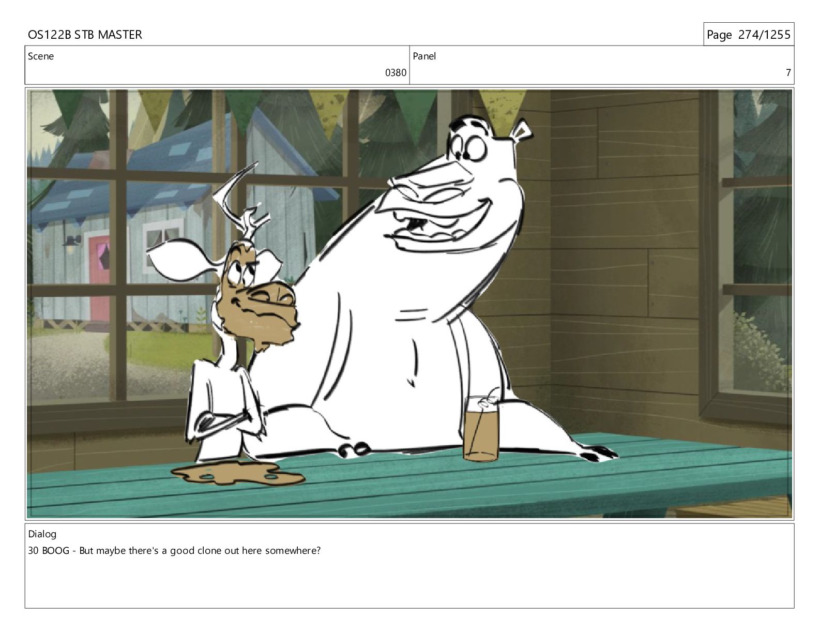Click the 'Panel' field label
The height and width of the screenshot is (633, 819).
(x=424, y=56)
